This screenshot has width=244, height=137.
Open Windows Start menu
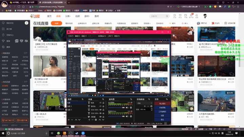[3, 133]
